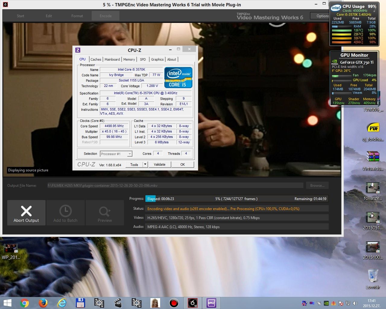This screenshot has height=309, width=386.
Task: Click the NVIDIA logo in GPU Monitor gadget
Action: coord(335,62)
